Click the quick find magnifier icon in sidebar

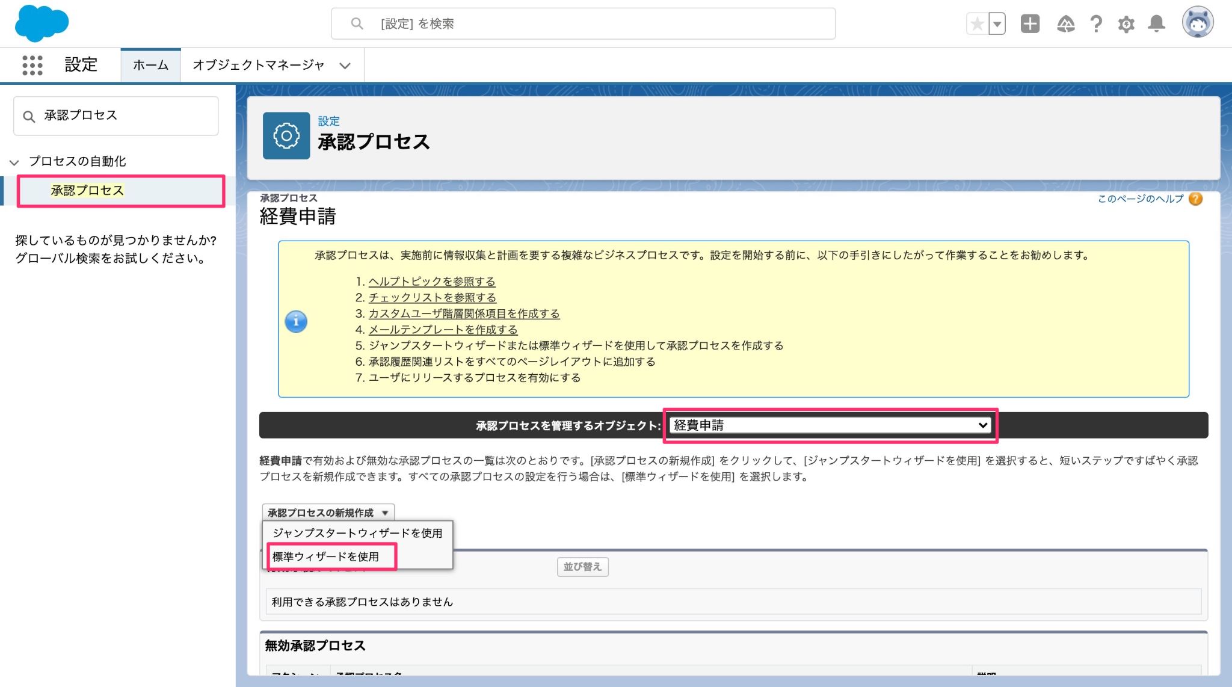coord(29,116)
